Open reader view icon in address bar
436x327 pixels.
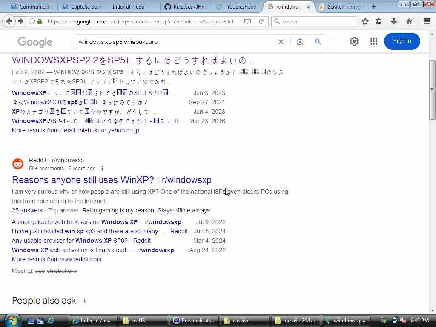point(247,21)
